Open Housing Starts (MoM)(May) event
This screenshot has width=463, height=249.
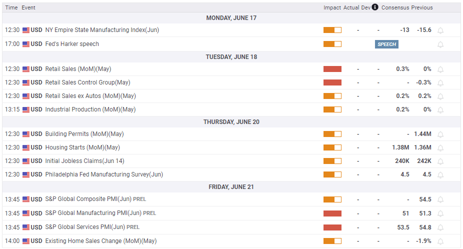coord(82,147)
